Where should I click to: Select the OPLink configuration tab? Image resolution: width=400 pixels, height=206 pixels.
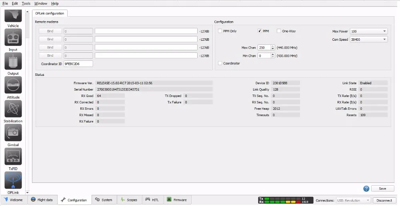pos(50,13)
